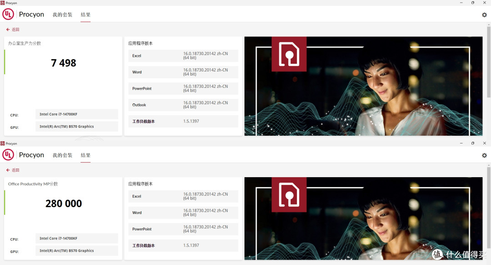
Task: Click Office Productivity MP分数 heading
Action: pyautogui.click(x=33, y=184)
